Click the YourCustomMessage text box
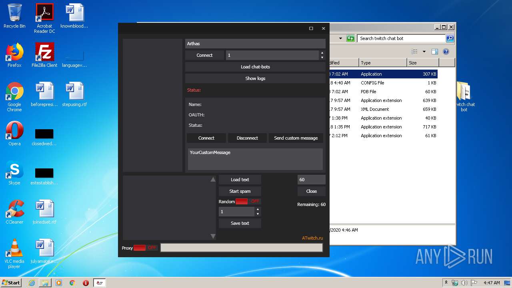Screen dimensions: 512x288 255,159
